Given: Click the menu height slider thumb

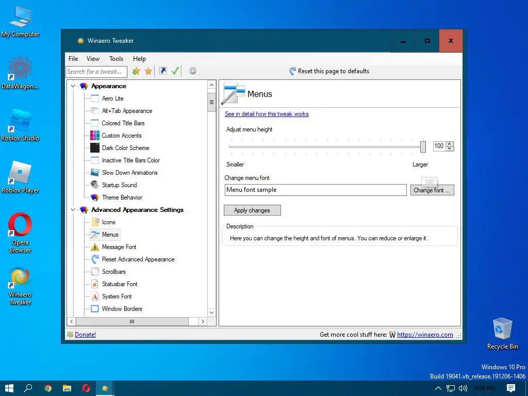Looking at the screenshot, I should (423, 146).
